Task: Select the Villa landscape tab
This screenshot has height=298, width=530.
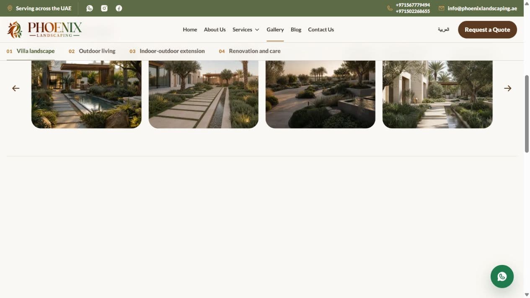Action: [x=31, y=51]
